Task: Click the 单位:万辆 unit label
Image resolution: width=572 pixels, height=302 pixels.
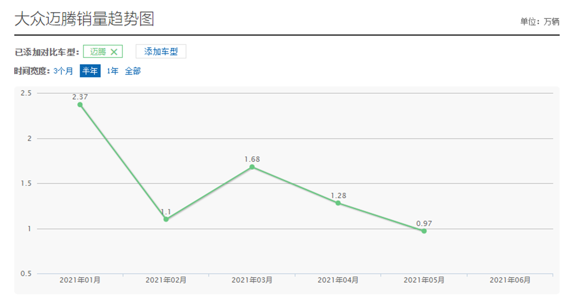Action: point(540,22)
